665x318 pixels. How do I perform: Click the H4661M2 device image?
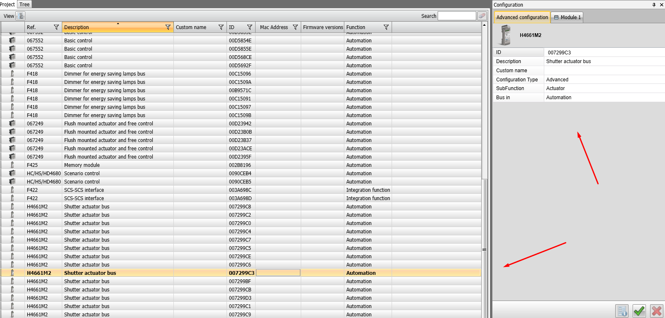tap(505, 35)
